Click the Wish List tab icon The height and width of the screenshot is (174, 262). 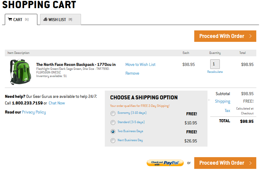tap(45, 20)
